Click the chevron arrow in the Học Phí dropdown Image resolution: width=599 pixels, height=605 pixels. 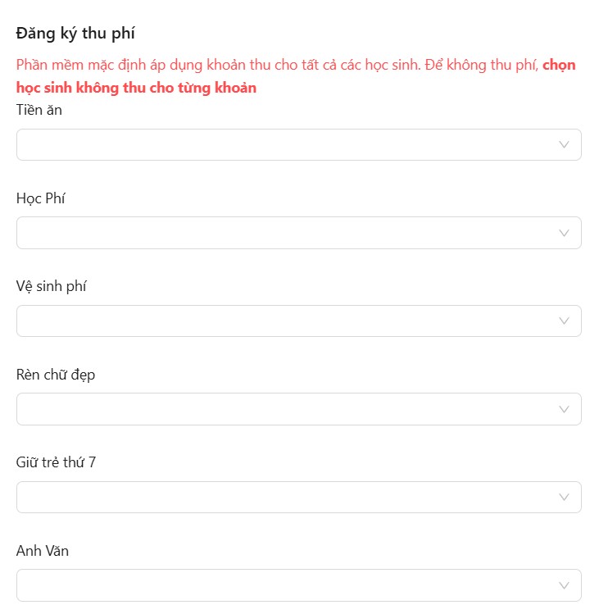pyautogui.click(x=564, y=233)
